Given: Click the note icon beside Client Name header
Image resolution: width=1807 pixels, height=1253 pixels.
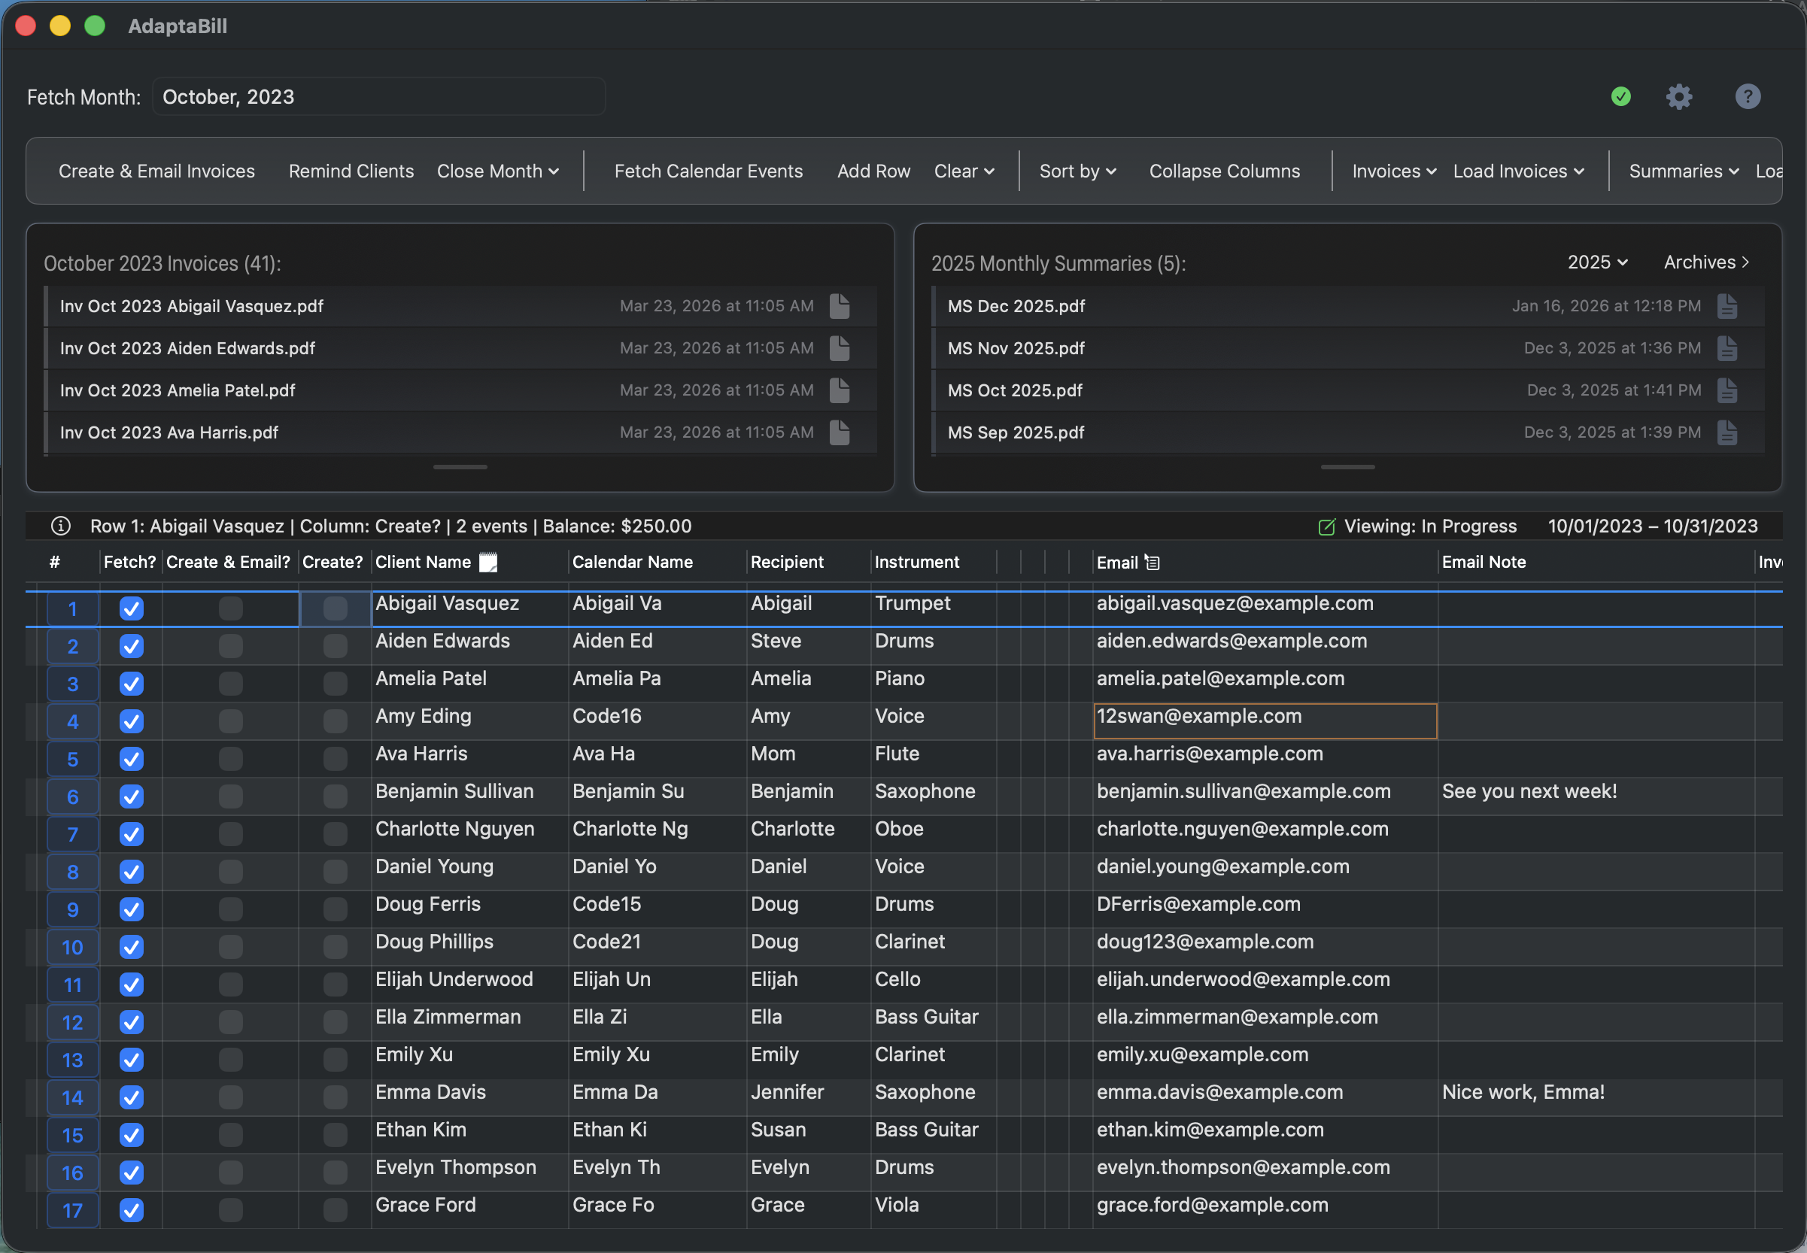Looking at the screenshot, I should click(x=488, y=562).
